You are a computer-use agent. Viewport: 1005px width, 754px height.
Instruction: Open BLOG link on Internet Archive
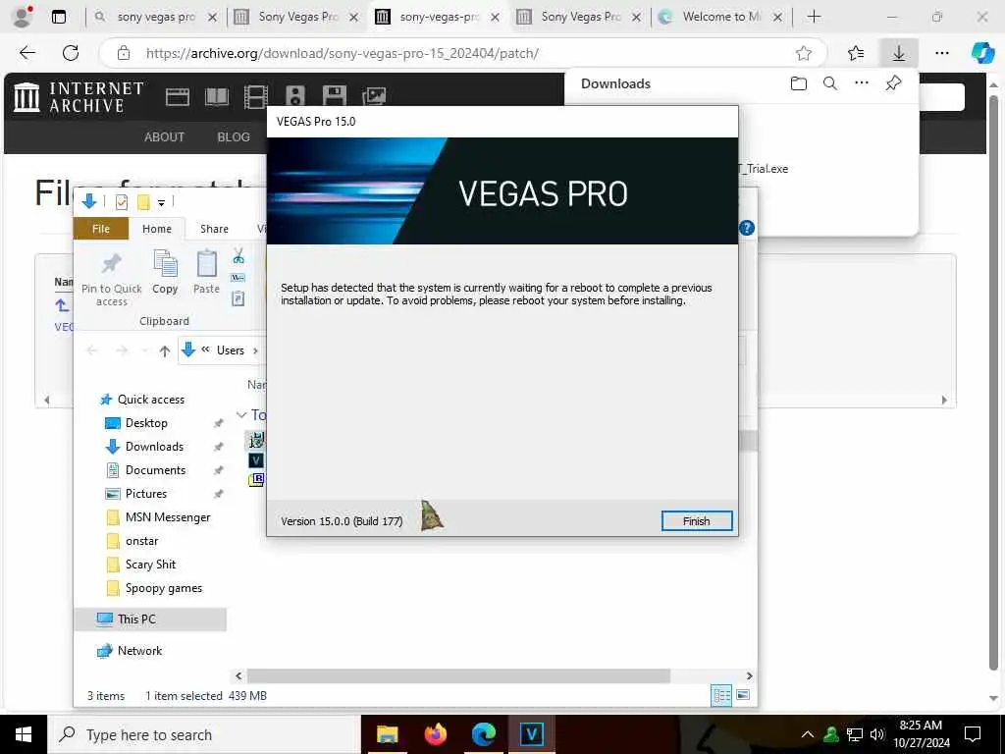234,136
